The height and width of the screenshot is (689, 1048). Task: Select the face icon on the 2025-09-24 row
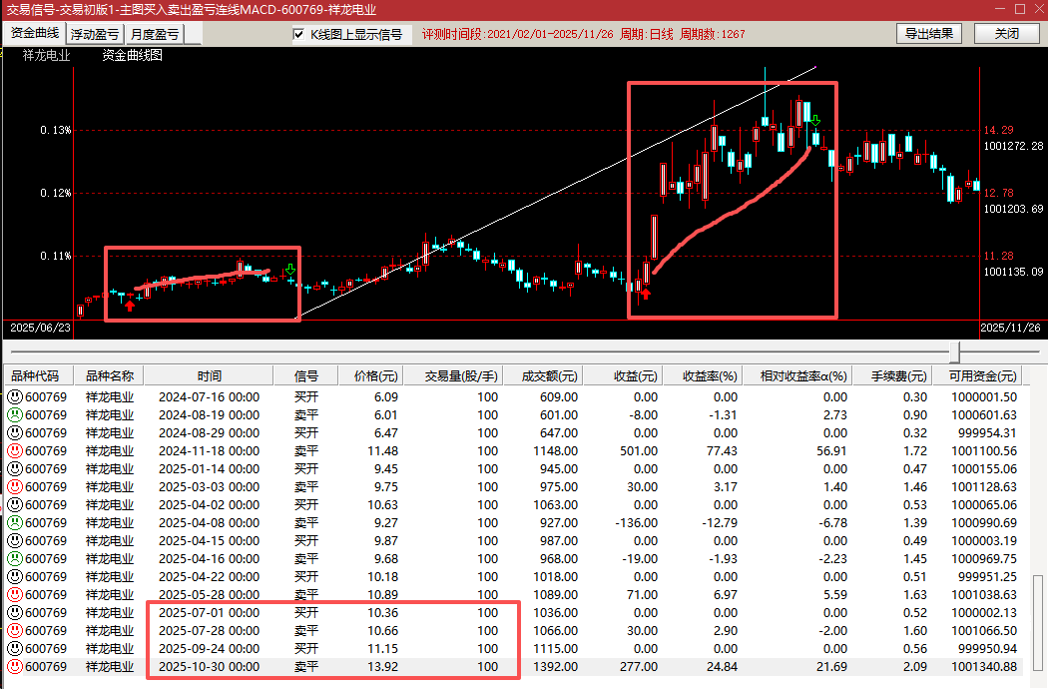click(15, 649)
